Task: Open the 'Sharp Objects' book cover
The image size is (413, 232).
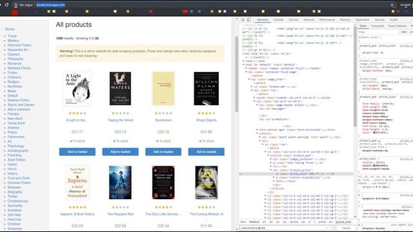Action: click(206, 88)
